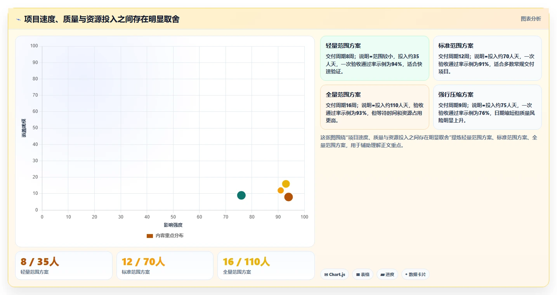This screenshot has width=557, height=295.
Task: Click the 轻量范围方案 label under 8 / 35人
Action: [35, 272]
